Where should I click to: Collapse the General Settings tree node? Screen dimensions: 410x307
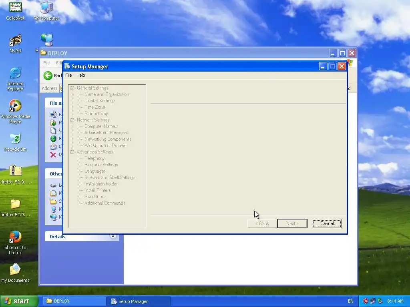pos(72,88)
